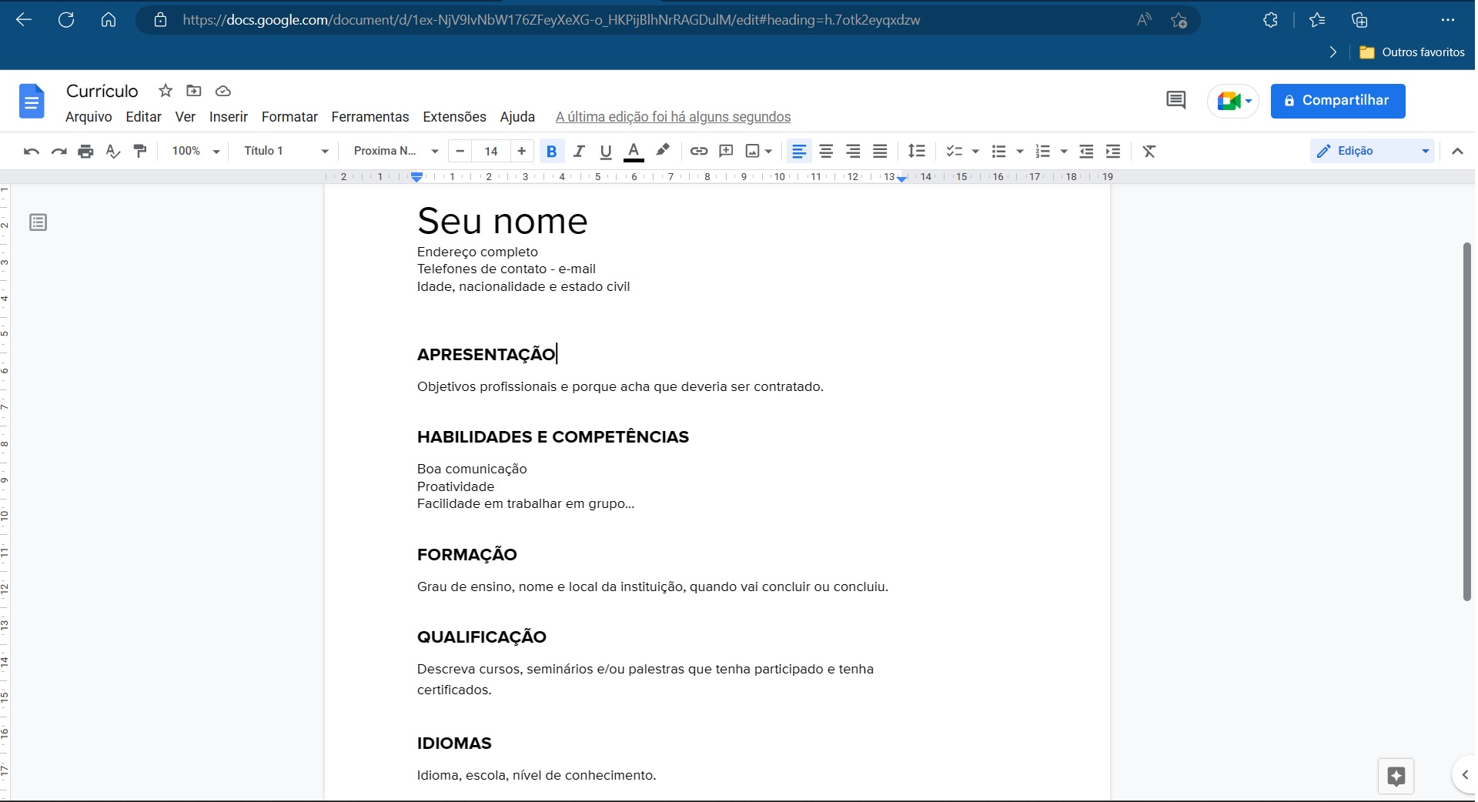Toggle italic formatting
This screenshot has height=802, width=1478.
point(579,152)
